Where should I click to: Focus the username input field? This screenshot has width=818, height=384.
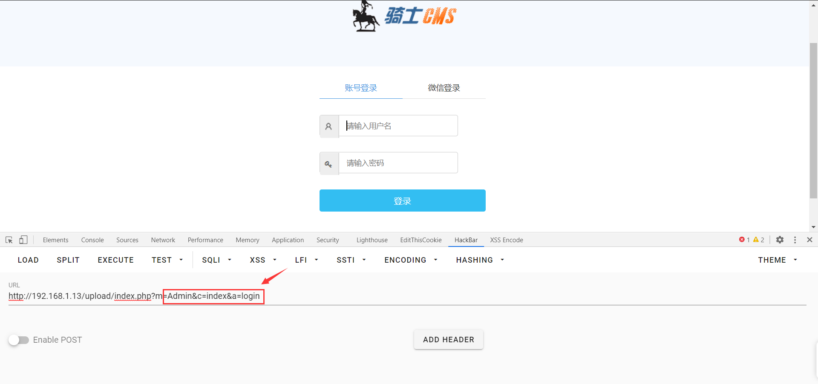pos(398,126)
